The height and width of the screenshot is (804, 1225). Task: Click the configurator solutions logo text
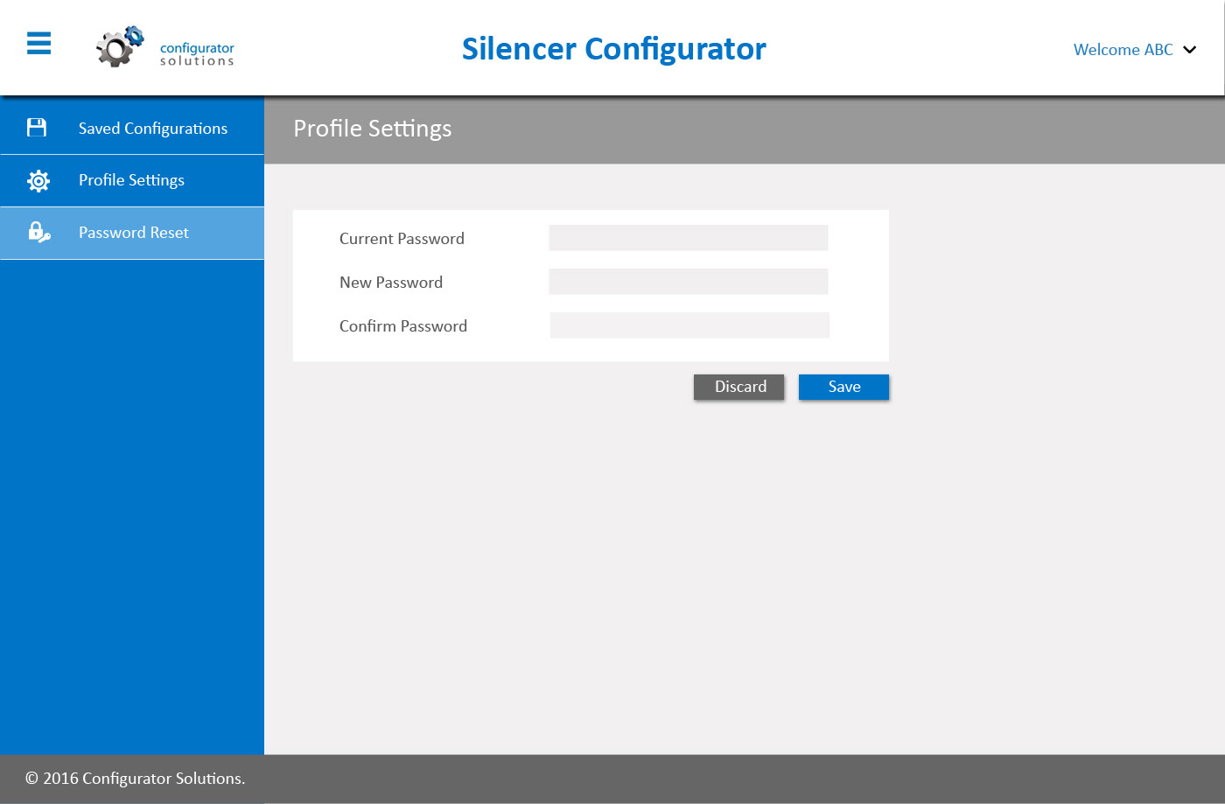[x=197, y=54]
